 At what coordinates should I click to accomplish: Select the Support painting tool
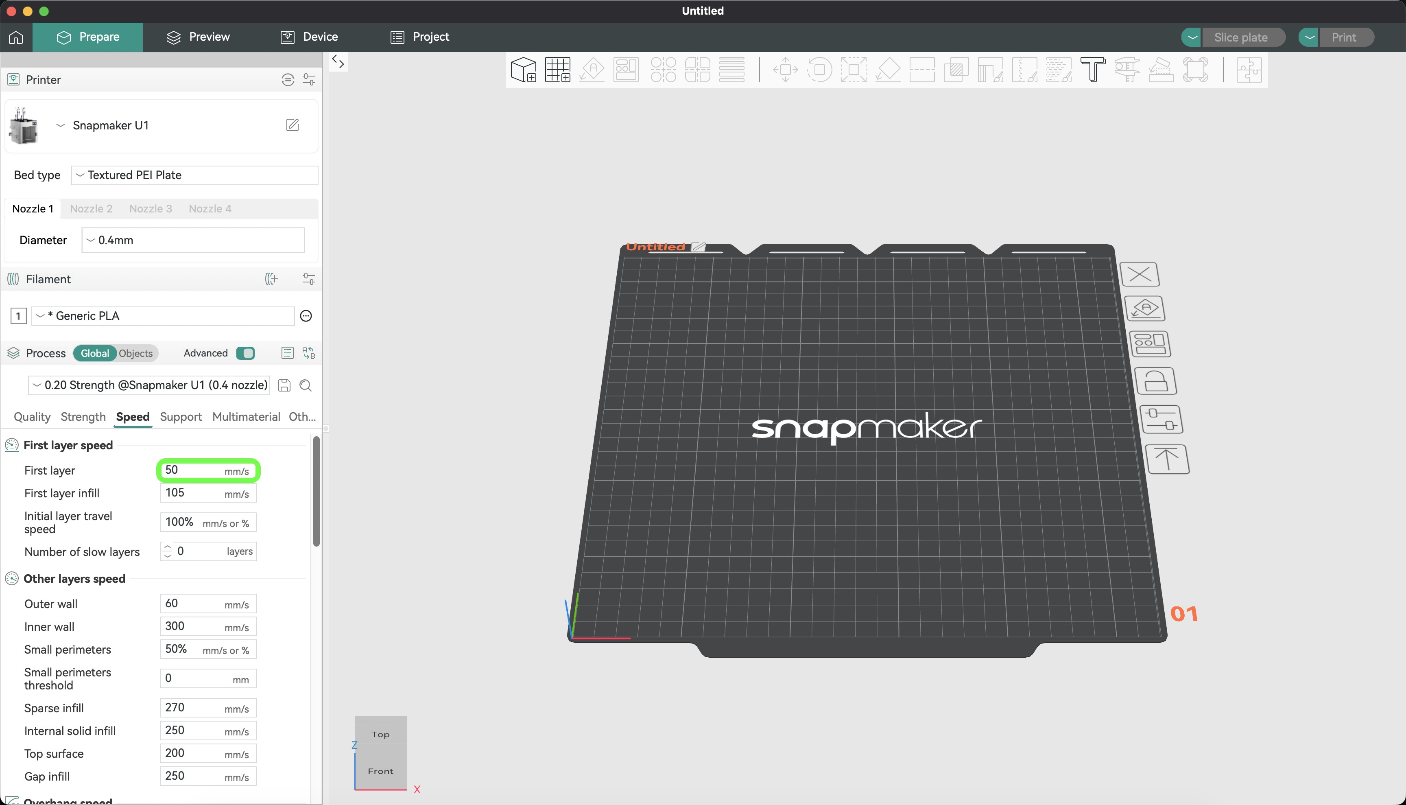[990, 70]
